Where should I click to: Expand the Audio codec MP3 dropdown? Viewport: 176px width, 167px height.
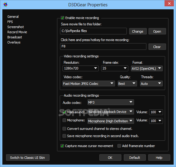click(110, 102)
